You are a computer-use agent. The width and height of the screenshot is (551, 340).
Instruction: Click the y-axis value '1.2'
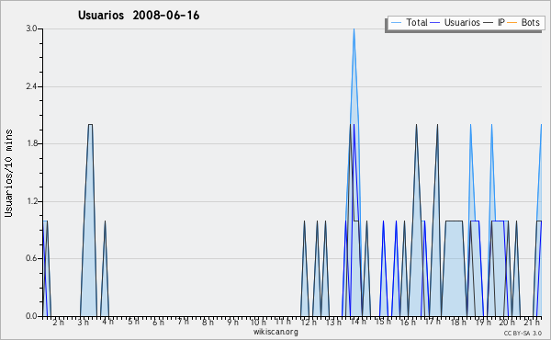[x=31, y=201]
